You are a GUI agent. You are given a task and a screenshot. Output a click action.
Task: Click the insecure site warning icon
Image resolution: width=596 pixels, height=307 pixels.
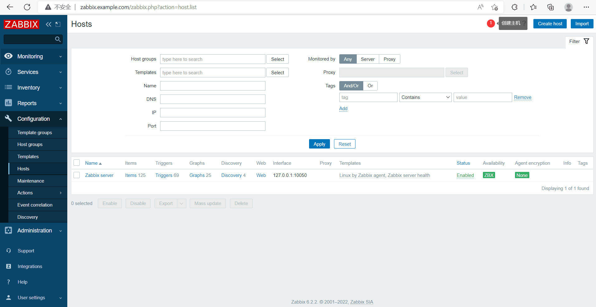click(x=48, y=7)
